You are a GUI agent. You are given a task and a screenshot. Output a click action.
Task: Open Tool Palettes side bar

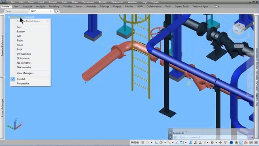coord(257,77)
